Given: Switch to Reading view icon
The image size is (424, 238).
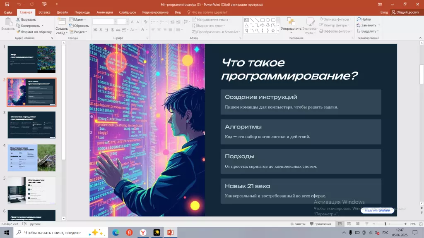Looking at the screenshot, I should click(358, 224).
